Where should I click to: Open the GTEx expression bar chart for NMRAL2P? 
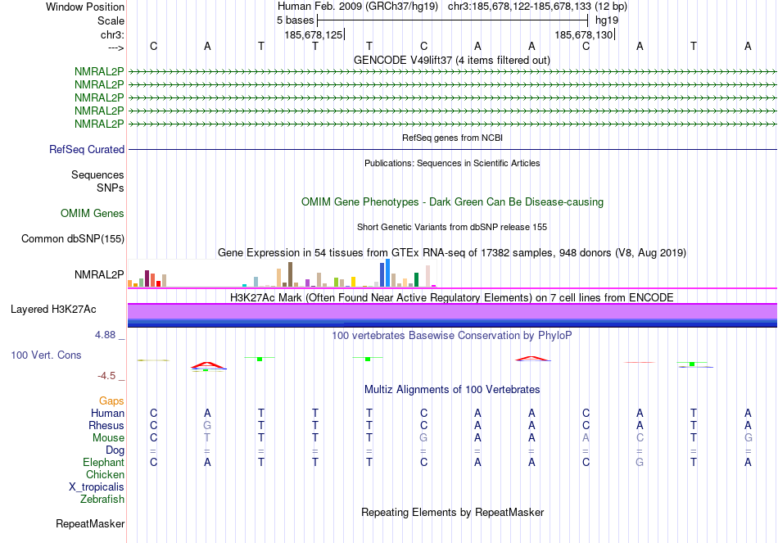(x=282, y=273)
